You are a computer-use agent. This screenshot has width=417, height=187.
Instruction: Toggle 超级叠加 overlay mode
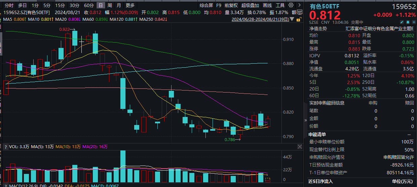click(x=250, y=5)
